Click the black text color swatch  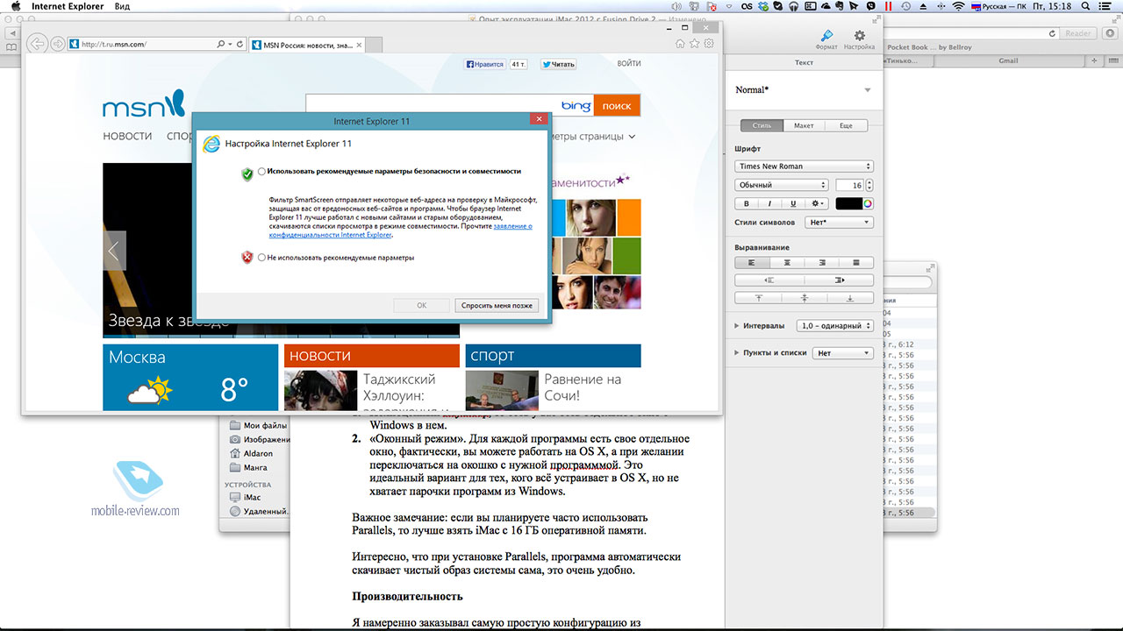(x=848, y=203)
